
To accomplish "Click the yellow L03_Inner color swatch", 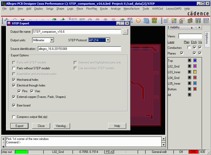I will [x=195, y=72].
